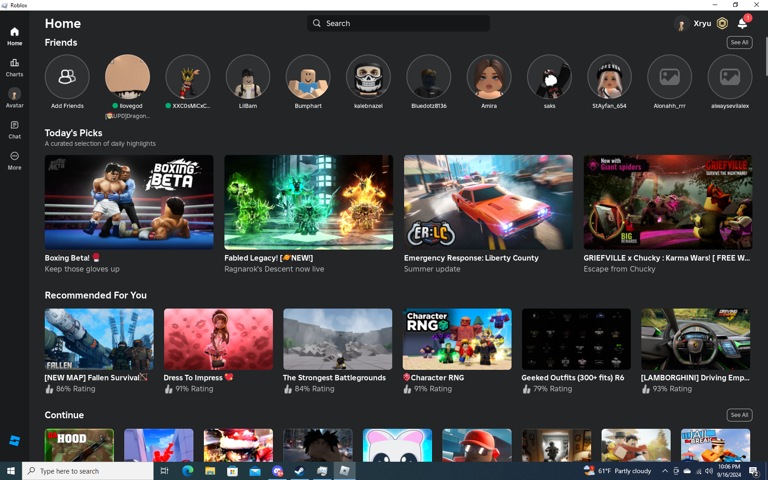
Task: Click the Search experiences field
Action: pos(399,23)
